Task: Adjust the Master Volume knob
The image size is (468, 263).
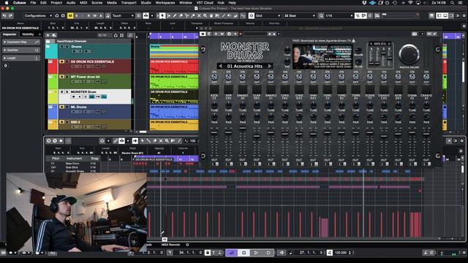Action: (x=409, y=54)
